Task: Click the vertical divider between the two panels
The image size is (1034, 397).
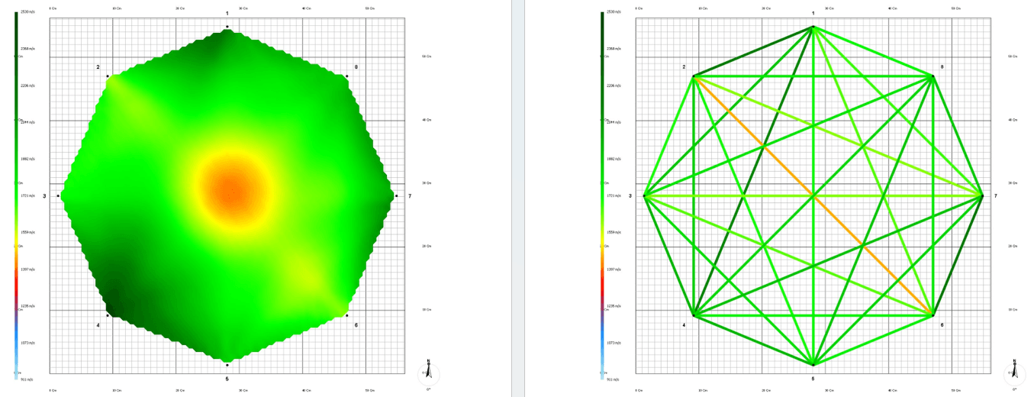Action: click(517, 198)
